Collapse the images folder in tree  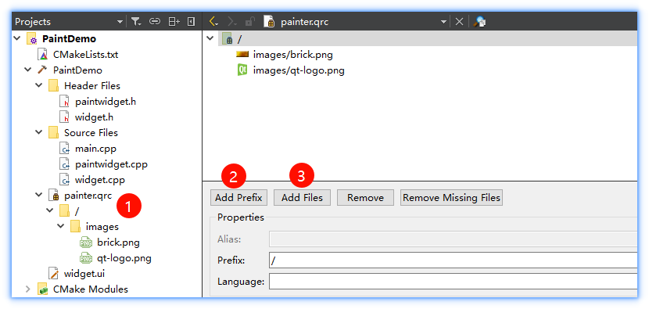coord(61,227)
